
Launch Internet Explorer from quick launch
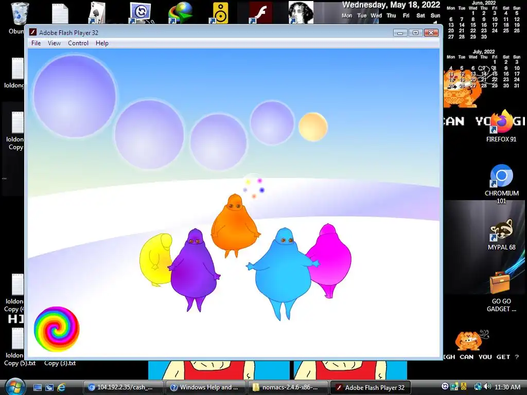(62, 387)
